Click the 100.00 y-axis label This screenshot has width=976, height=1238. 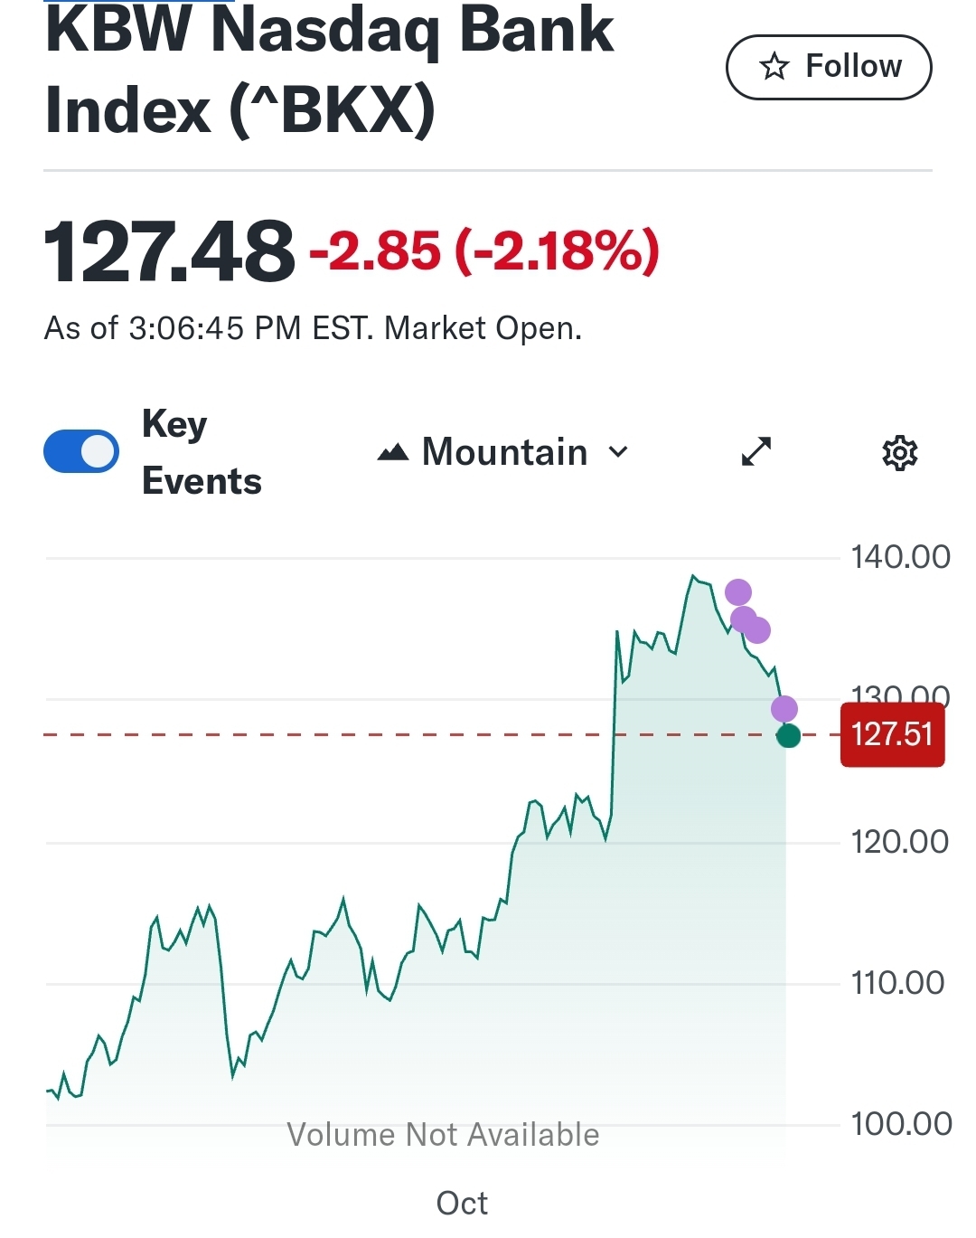pos(901,1124)
